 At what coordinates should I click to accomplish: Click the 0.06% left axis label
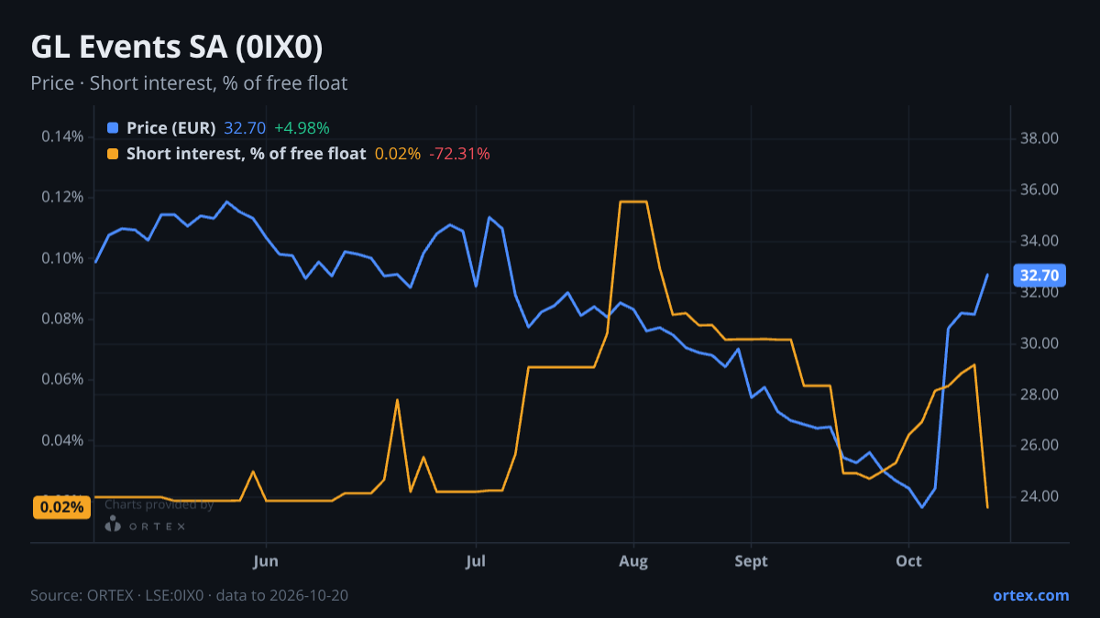pyautogui.click(x=62, y=379)
